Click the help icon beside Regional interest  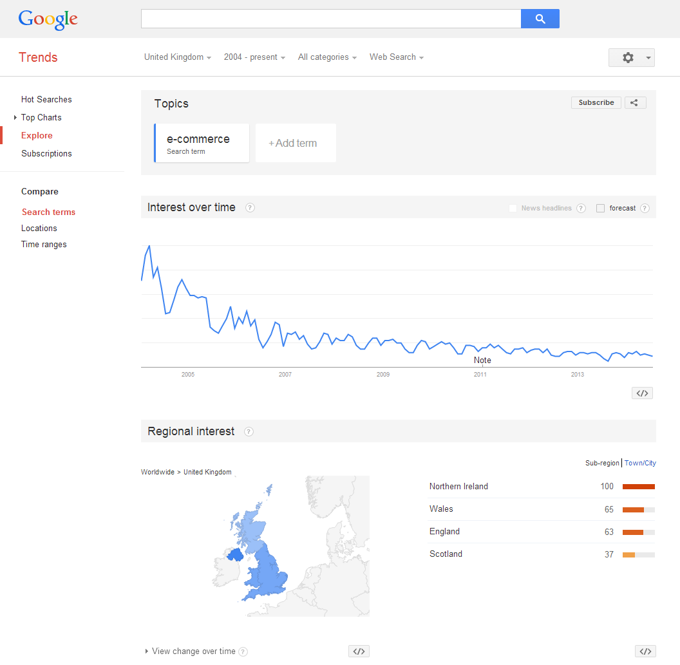pos(249,432)
